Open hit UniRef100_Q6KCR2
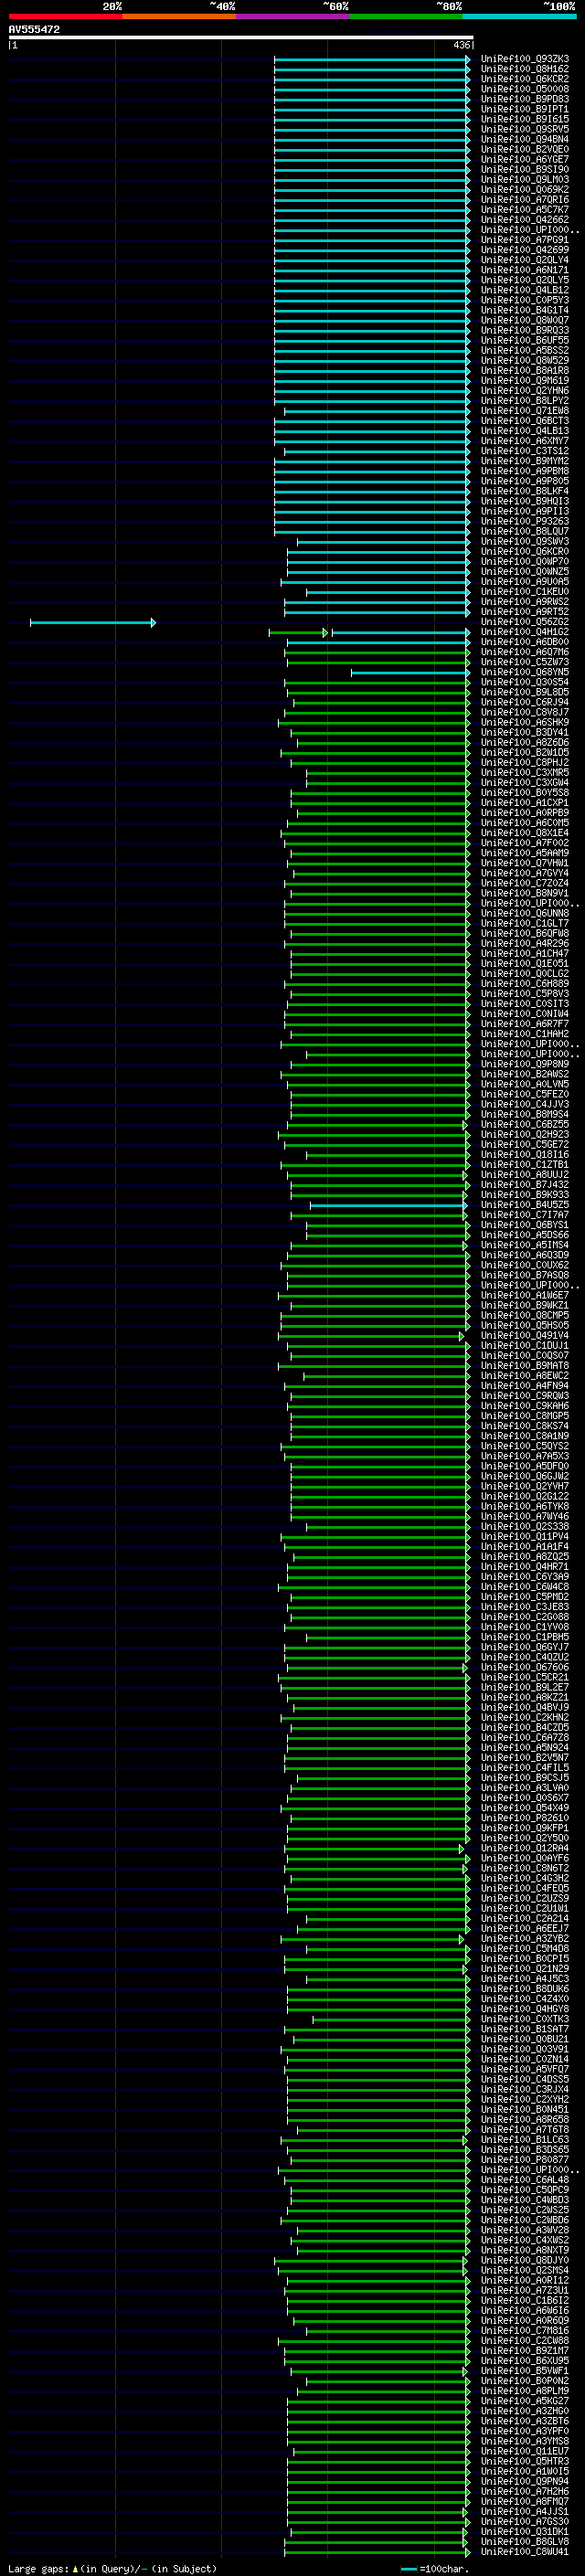 pos(524,79)
